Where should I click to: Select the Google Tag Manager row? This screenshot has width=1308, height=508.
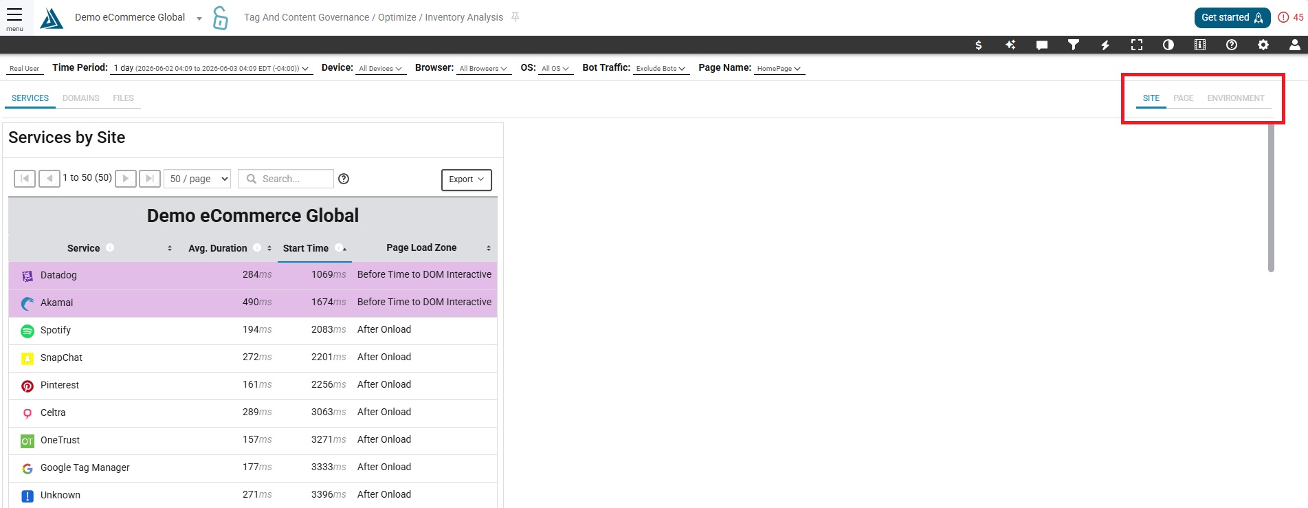(x=253, y=468)
